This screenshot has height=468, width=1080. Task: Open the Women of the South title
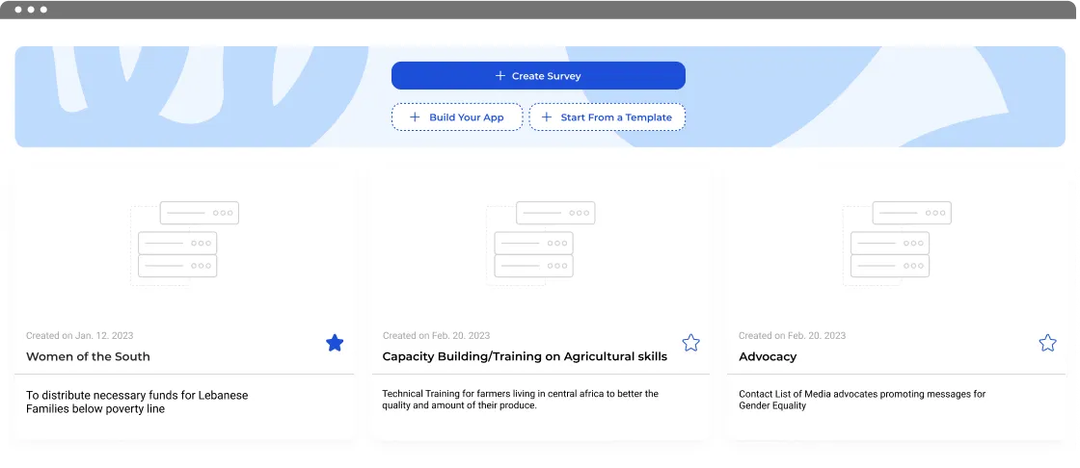[88, 356]
